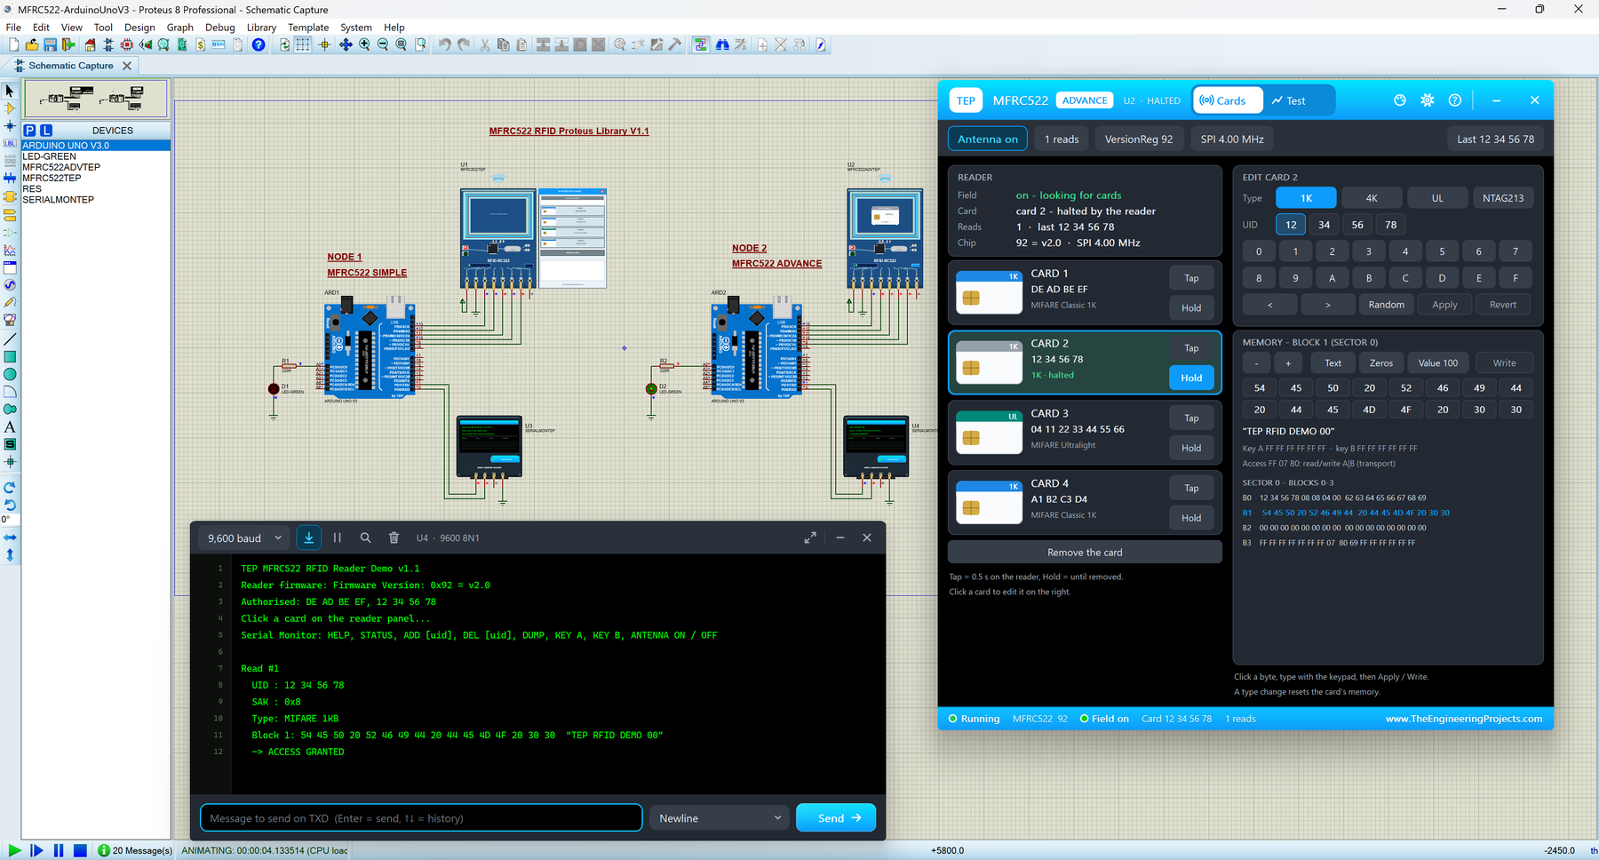Toggle the Antenna on button
Image resolution: width=1599 pixels, height=860 pixels.
(x=988, y=139)
